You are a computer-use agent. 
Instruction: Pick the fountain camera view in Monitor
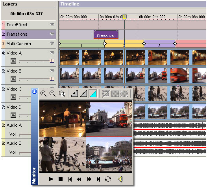109,154
